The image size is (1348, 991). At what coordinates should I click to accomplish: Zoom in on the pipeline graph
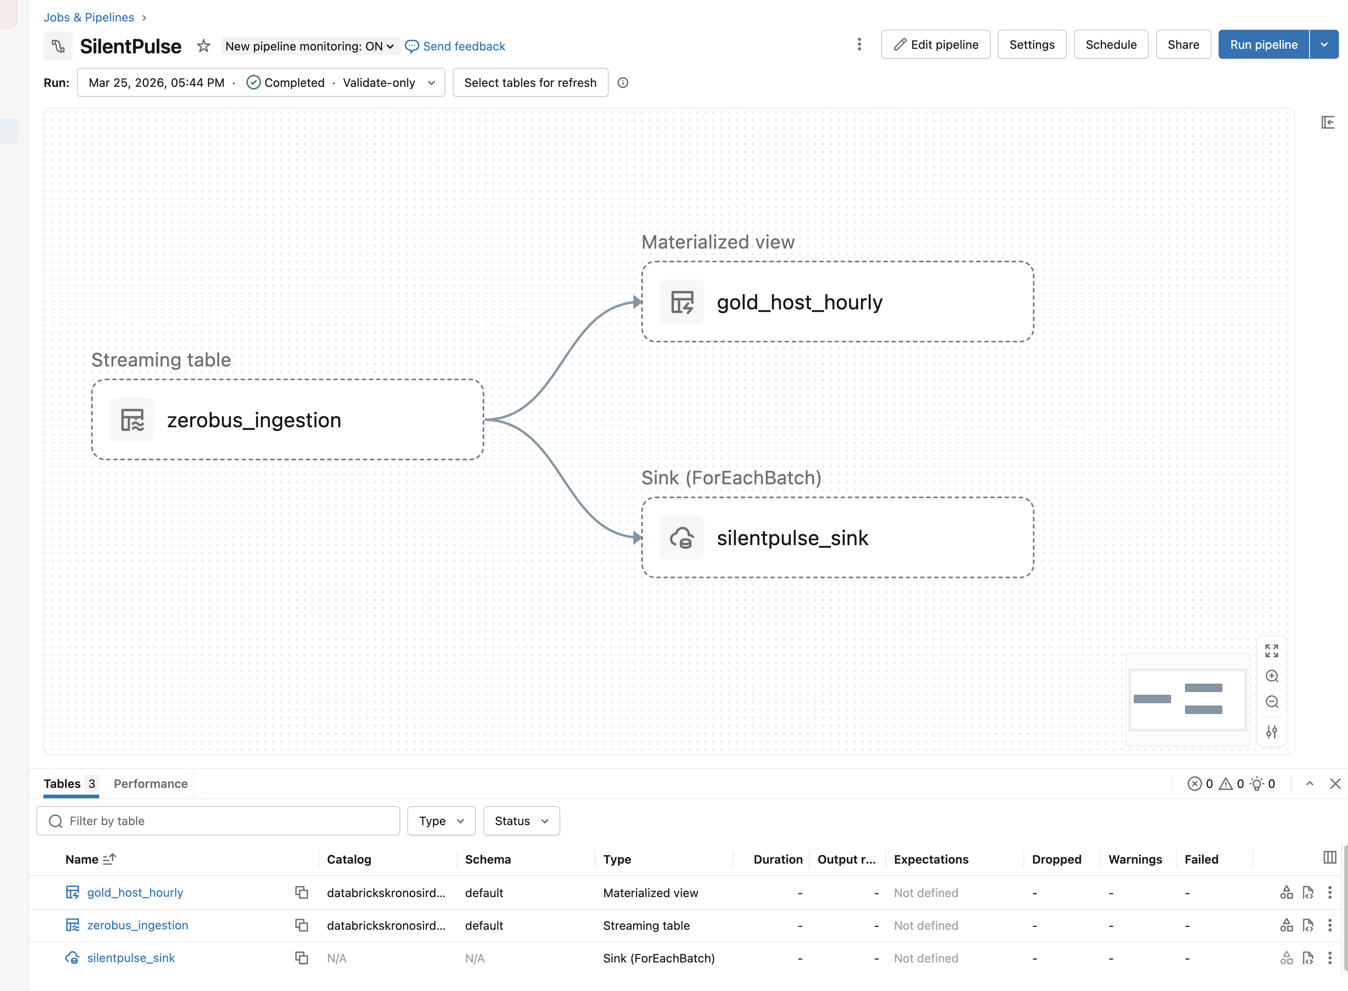pos(1272,677)
